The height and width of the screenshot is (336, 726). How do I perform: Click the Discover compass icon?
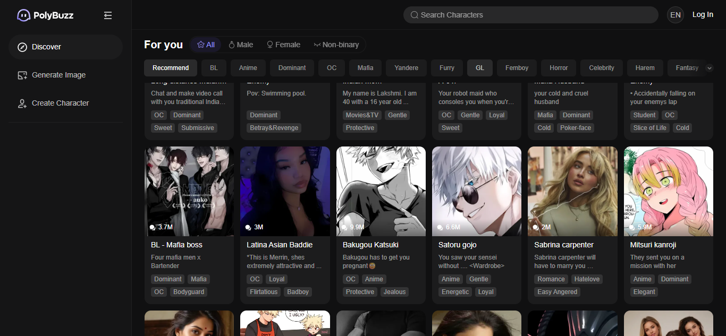point(22,47)
